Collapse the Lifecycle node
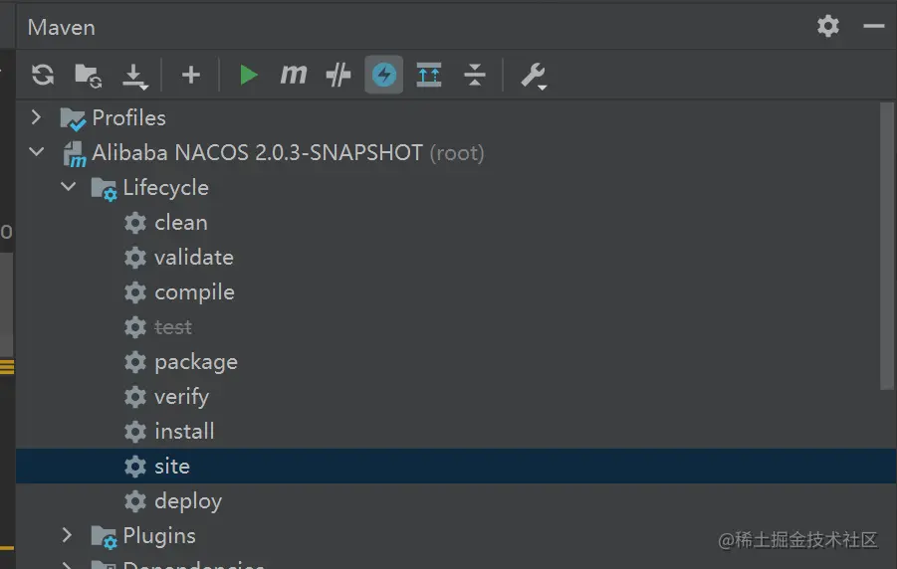Screen dimensions: 897x569 (x=68, y=186)
